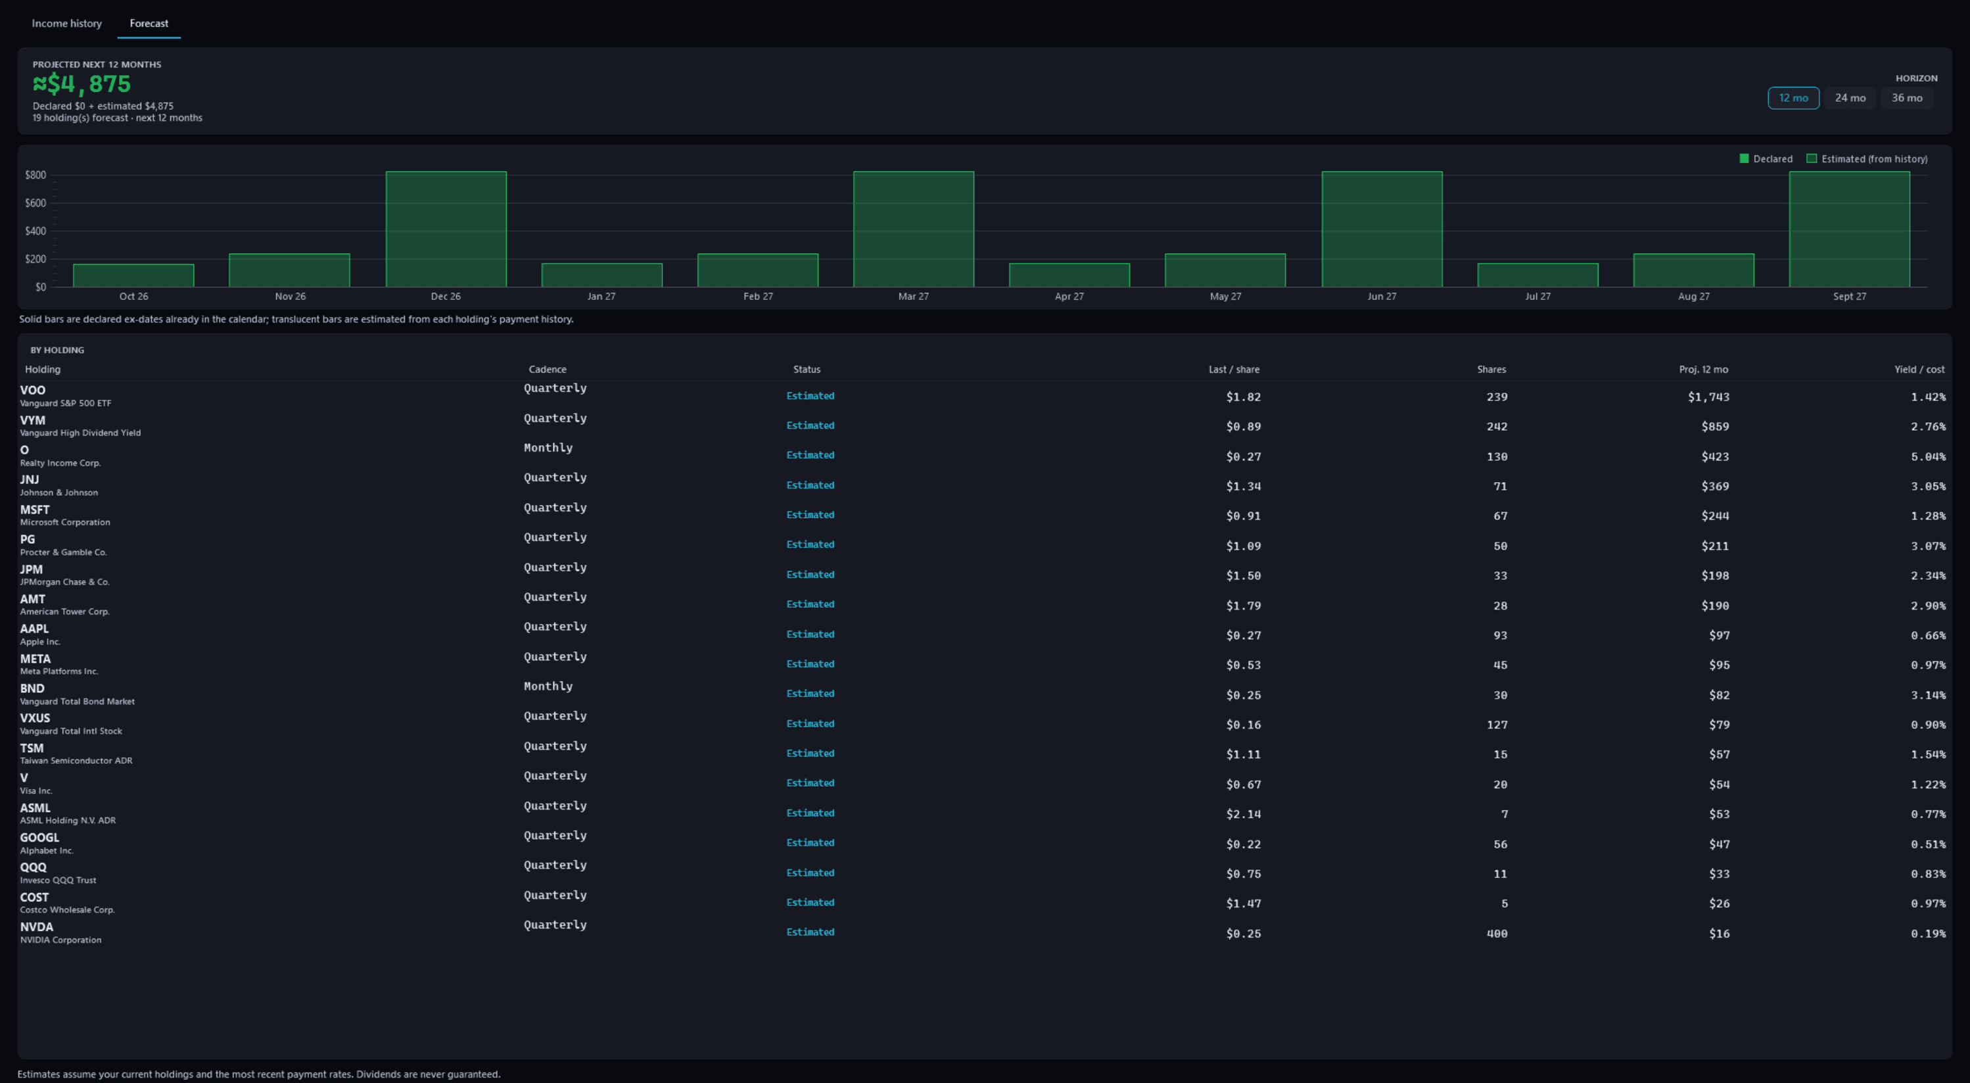Click the Last / share column header
This screenshot has width=1970, height=1083.
[x=1234, y=370]
